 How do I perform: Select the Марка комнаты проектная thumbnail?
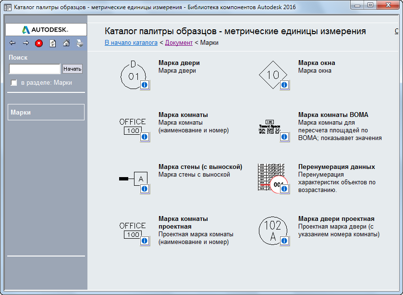(x=133, y=231)
